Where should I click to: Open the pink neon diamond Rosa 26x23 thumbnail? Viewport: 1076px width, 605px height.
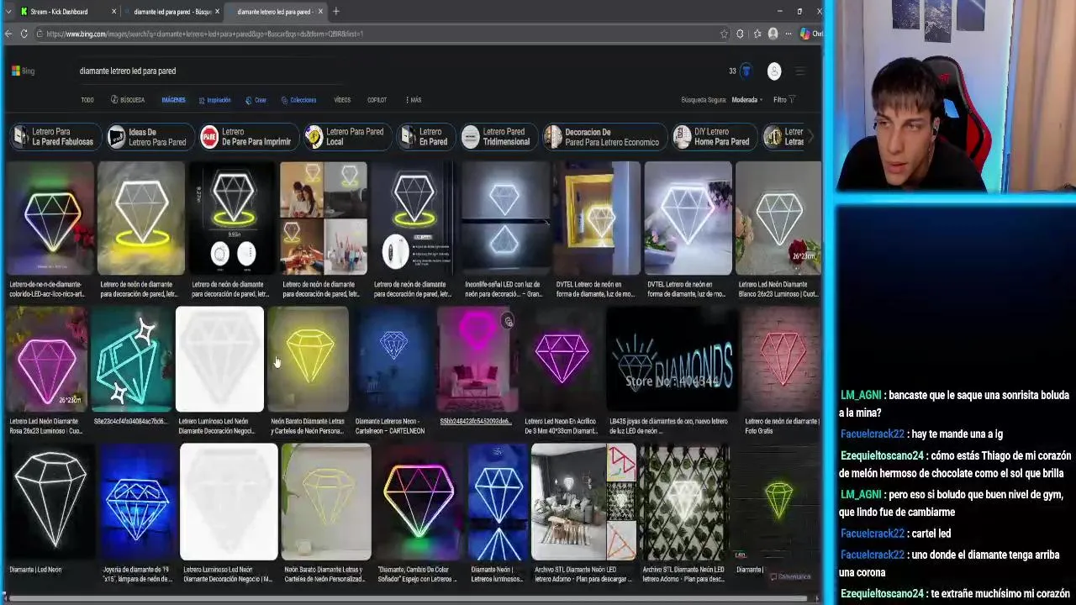coord(47,359)
